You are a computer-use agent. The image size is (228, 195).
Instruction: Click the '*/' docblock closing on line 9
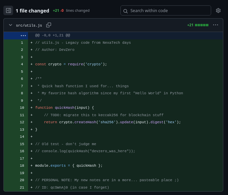pos(39,100)
